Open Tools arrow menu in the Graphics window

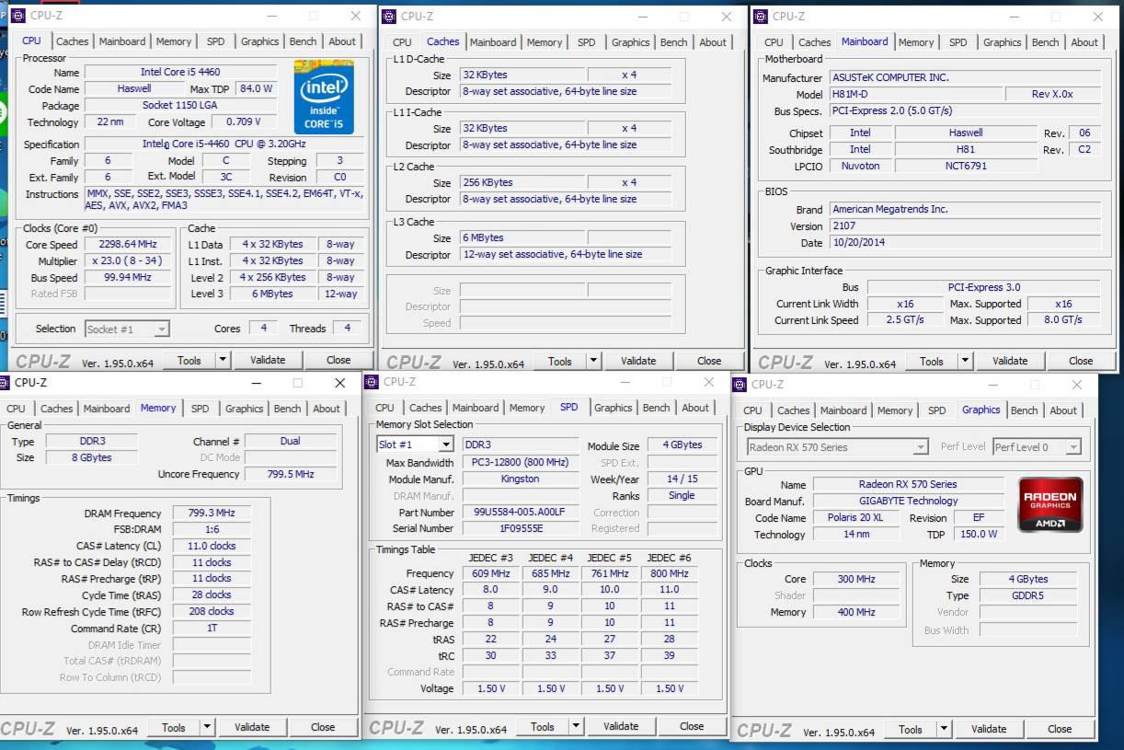(x=944, y=729)
